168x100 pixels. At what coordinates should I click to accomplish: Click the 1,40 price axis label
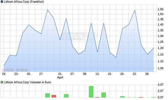point(160,25)
